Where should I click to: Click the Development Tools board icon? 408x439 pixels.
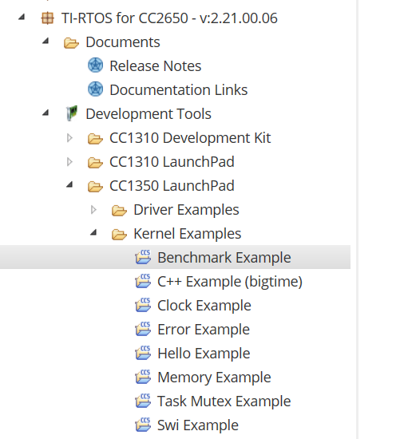coord(72,113)
